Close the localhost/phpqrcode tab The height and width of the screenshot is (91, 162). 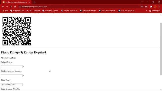point(29,2)
